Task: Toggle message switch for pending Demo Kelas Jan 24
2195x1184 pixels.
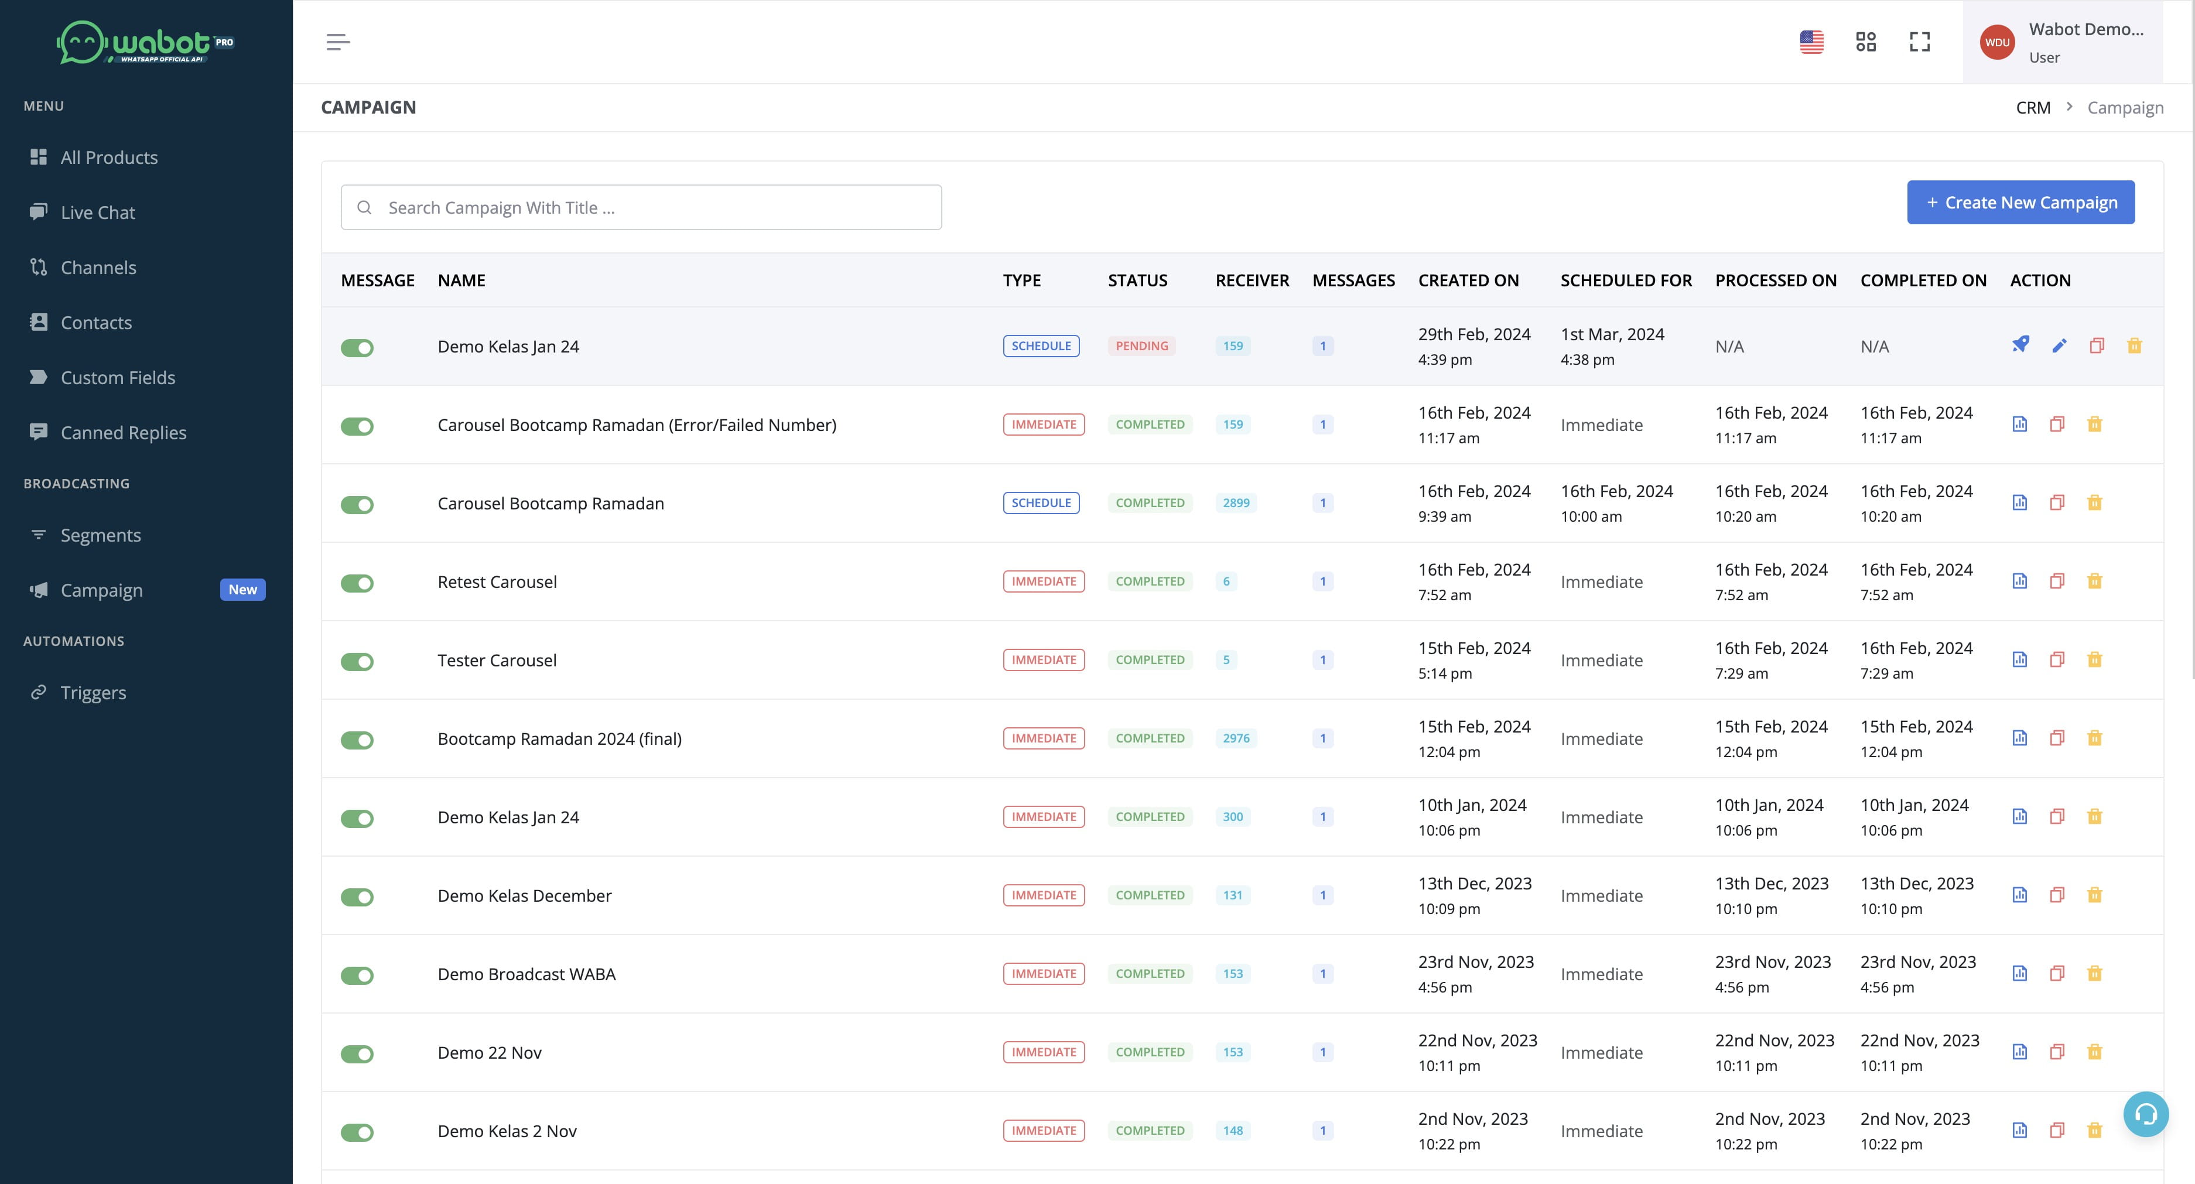Action: (357, 348)
